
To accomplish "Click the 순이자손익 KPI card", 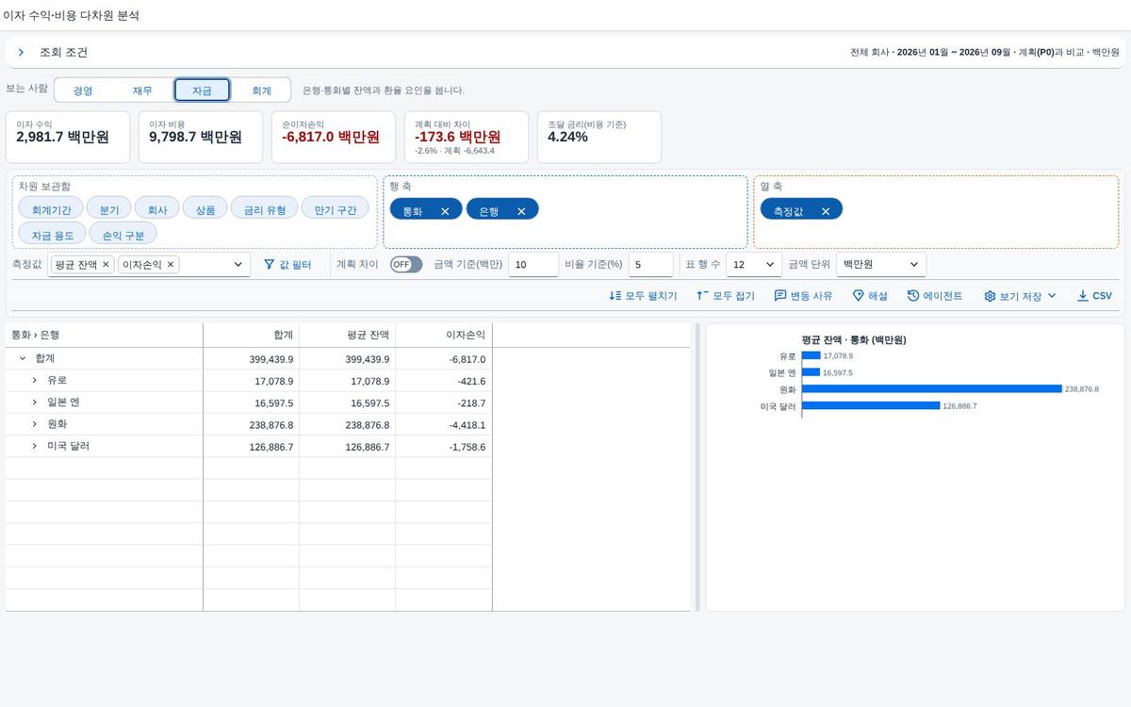I will click(336, 137).
